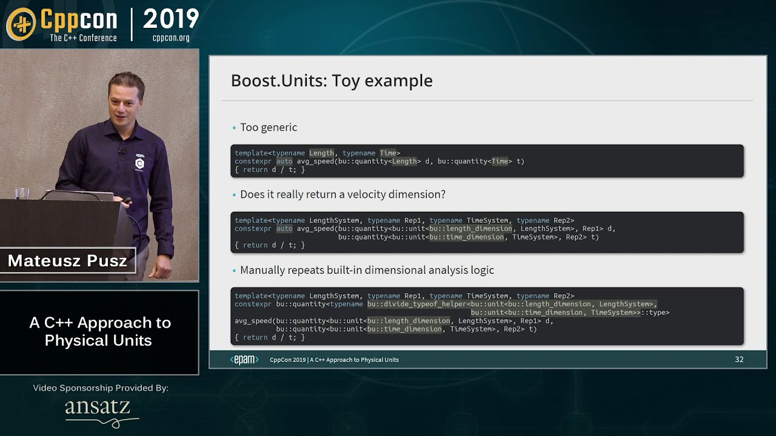Click the speaker video thumbnail
Image resolution: width=776 pixels, height=436 pixels.
tap(99, 163)
